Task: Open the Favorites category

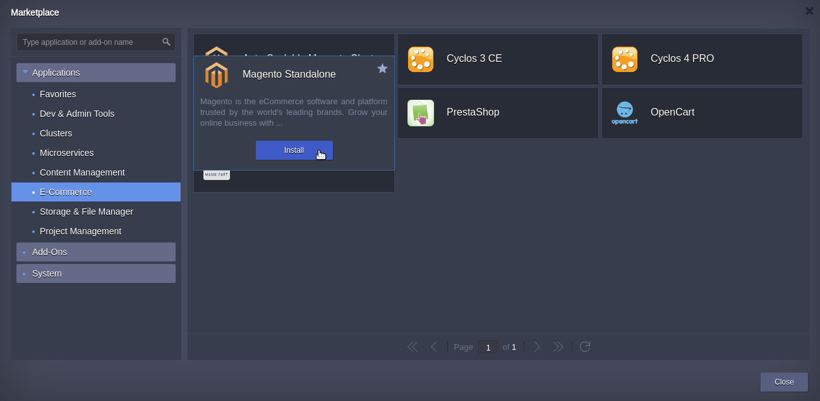Action: pyautogui.click(x=57, y=94)
